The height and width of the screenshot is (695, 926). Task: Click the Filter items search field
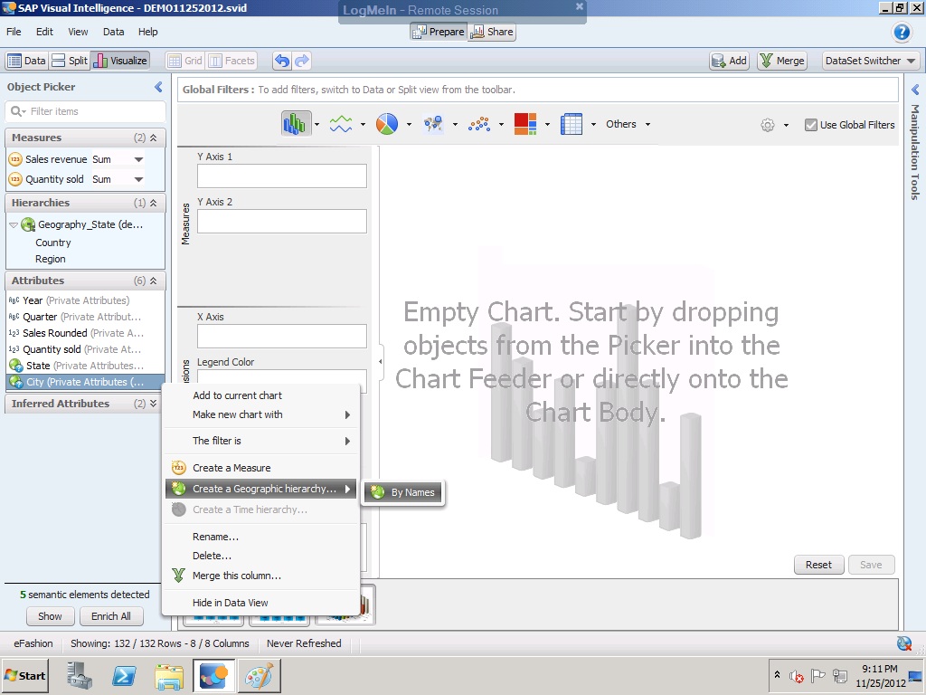point(86,111)
